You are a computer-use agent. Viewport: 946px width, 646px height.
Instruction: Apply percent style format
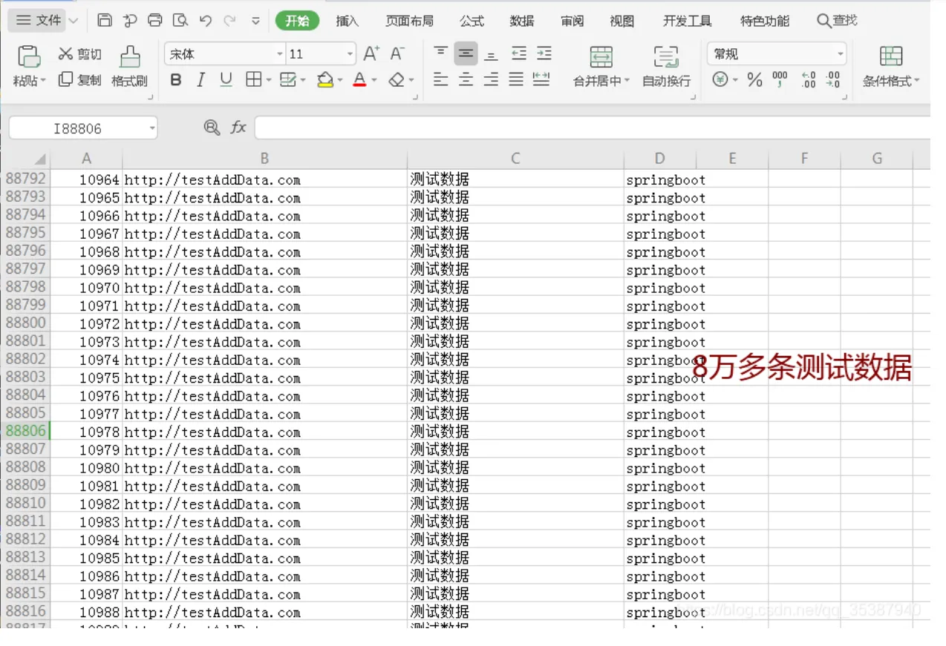click(x=755, y=79)
